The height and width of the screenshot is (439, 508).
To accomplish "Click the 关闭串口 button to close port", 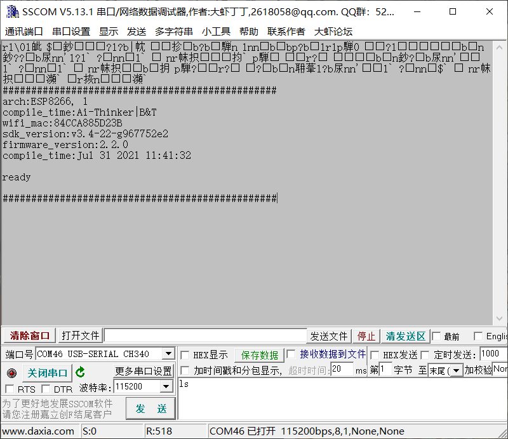I will 48,373.
